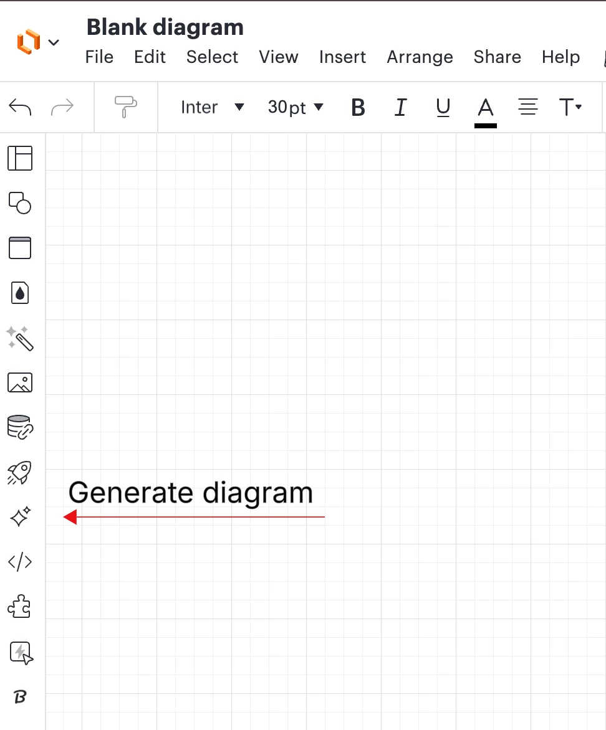
Task: Toggle underline formatting
Action: pos(443,108)
